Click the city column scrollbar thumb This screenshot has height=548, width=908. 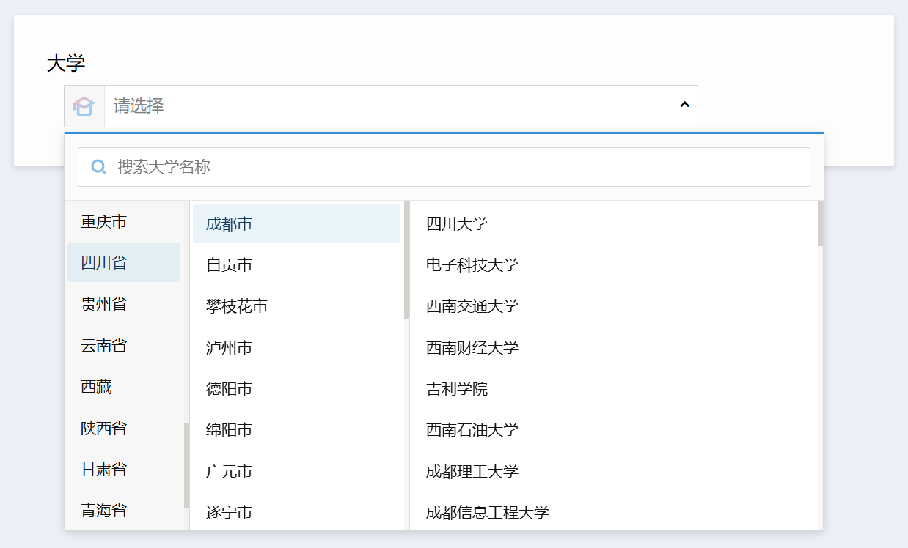point(406,260)
